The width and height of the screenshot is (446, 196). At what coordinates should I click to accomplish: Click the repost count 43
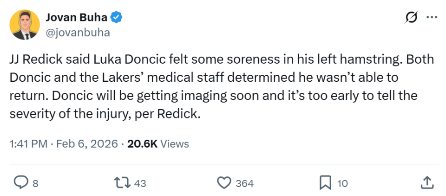(140, 183)
